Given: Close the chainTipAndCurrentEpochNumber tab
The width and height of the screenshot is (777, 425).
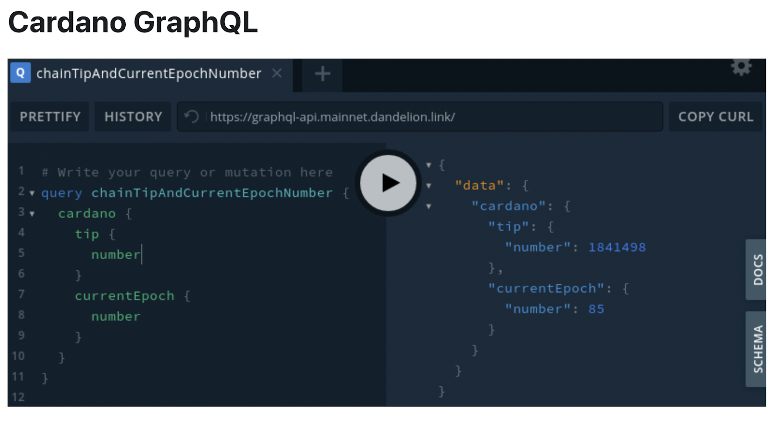Looking at the screenshot, I should point(277,73).
